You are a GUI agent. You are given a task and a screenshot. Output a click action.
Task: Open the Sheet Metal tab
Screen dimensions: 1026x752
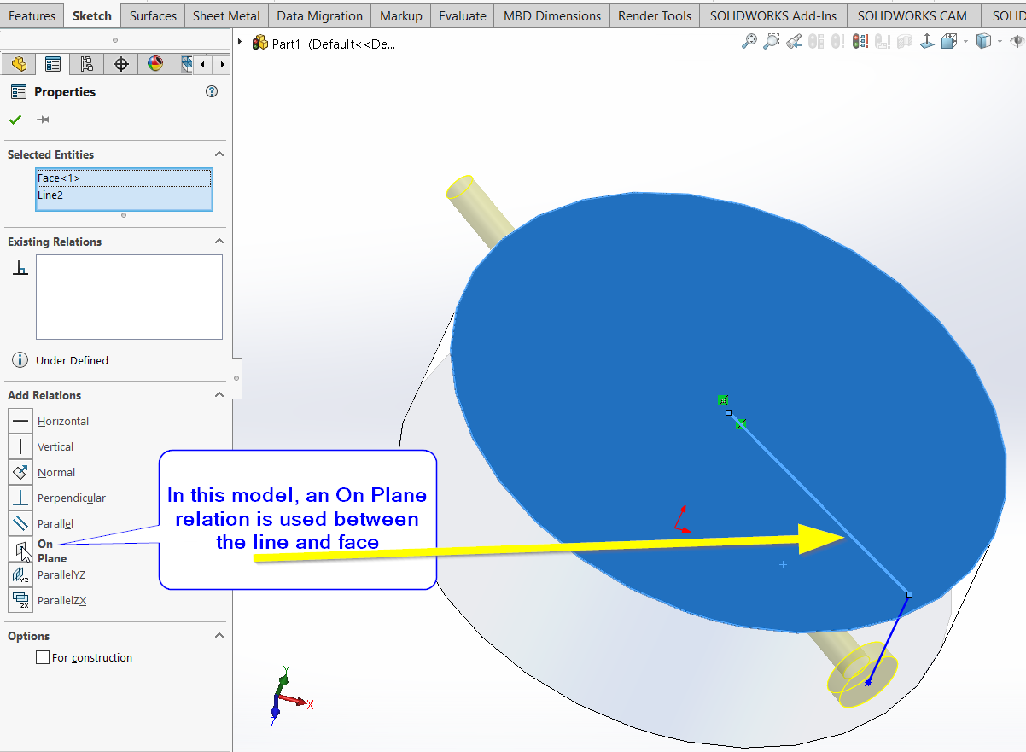(x=226, y=15)
